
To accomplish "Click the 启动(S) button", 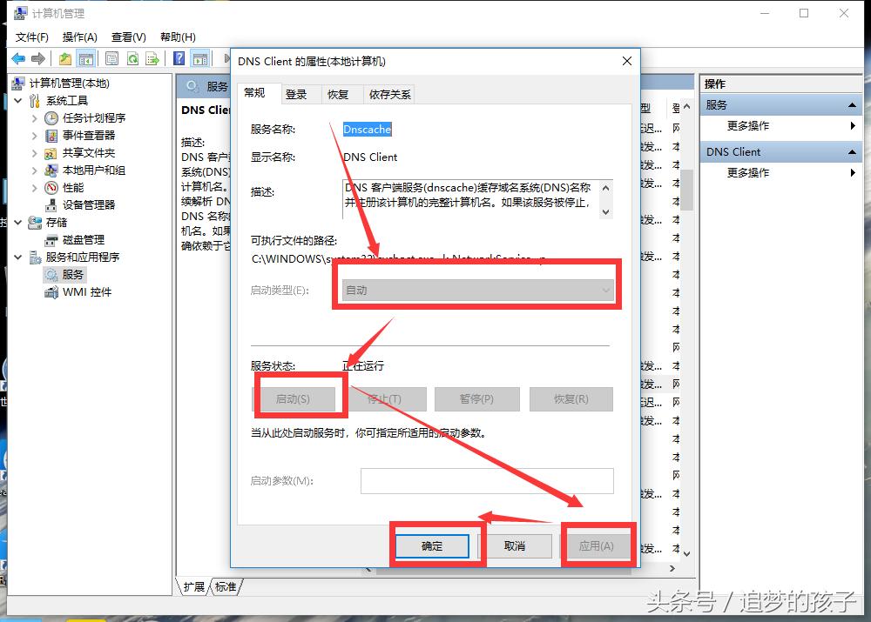I will [294, 399].
